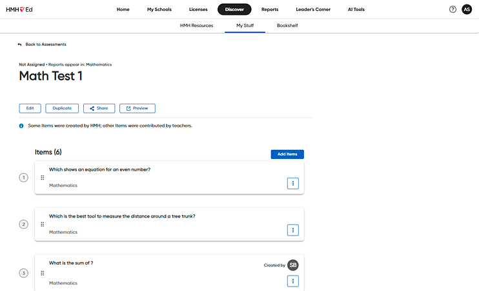Click the item number 3 circle
This screenshot has height=291, width=479.
coord(23,273)
